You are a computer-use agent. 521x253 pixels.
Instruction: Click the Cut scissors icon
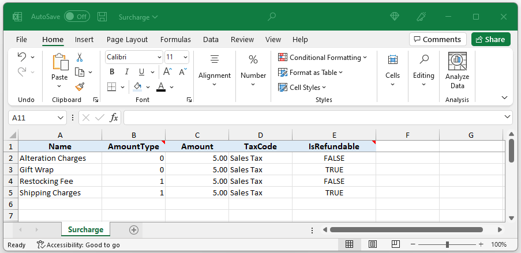click(x=80, y=57)
